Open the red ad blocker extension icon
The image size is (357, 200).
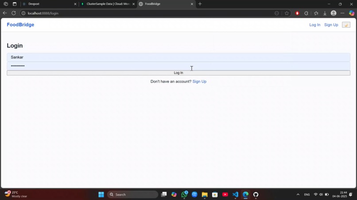tap(297, 13)
